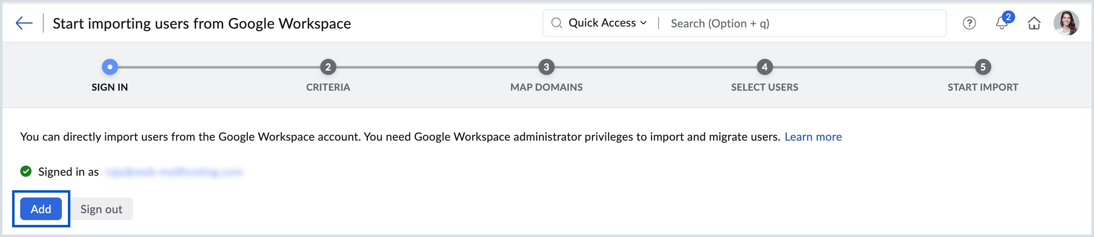Select step 5 Start Import circle
Screen dimensions: 1094x237
(x=983, y=67)
